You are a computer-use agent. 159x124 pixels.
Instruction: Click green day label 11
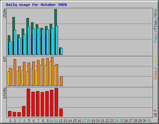[x=56, y=121]
